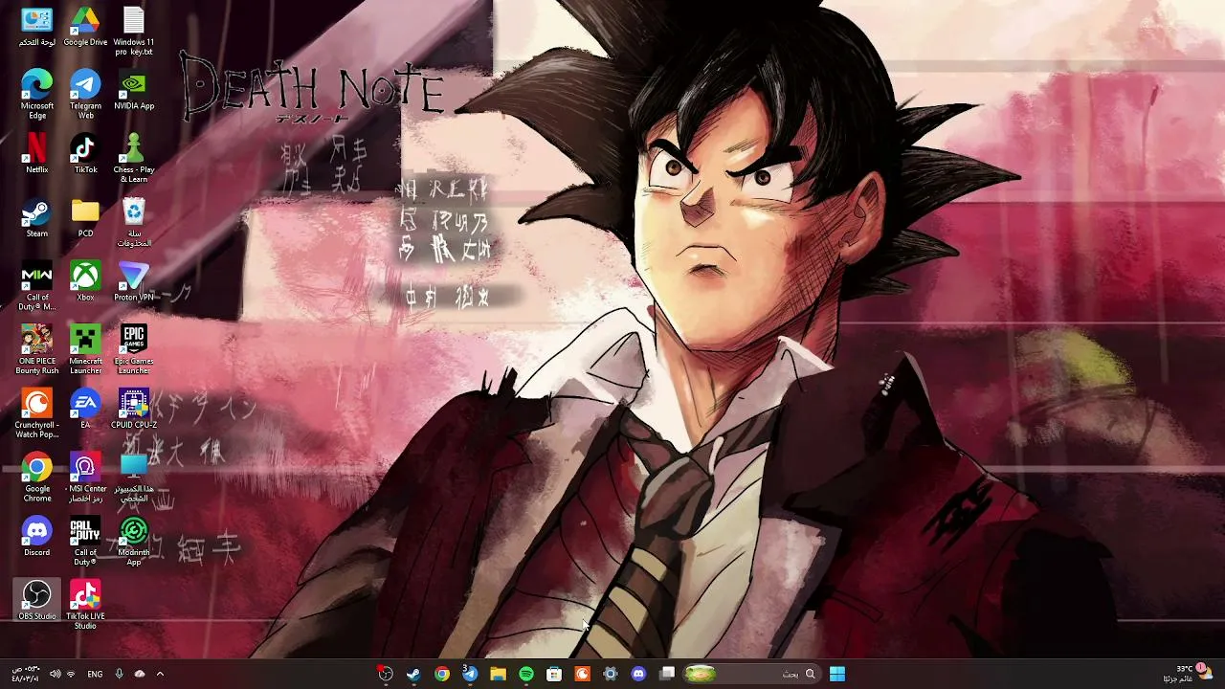
Task: Switch the ENG input language indicator
Action: point(95,674)
